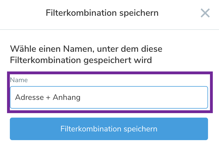The width and height of the screenshot is (219, 148).
Task: Click the blue Filterkombination speichern button
Action: (x=109, y=129)
